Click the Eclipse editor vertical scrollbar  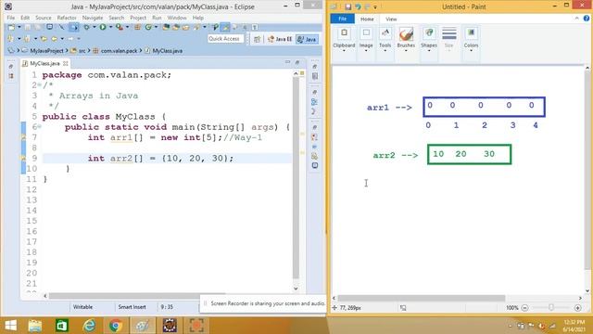(x=296, y=178)
